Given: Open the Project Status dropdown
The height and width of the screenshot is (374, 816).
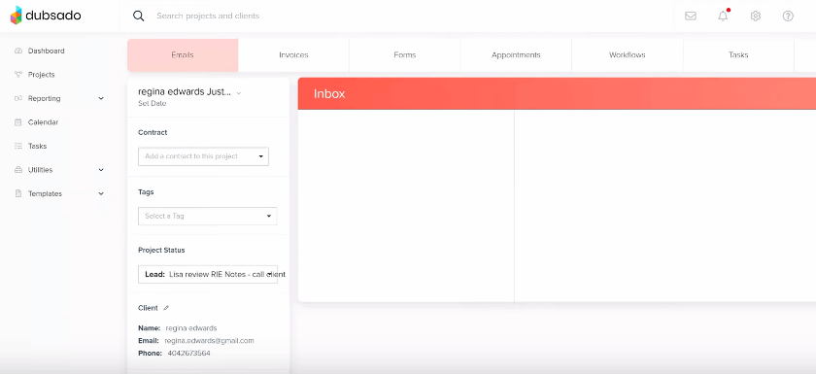Looking at the screenshot, I should [x=208, y=274].
